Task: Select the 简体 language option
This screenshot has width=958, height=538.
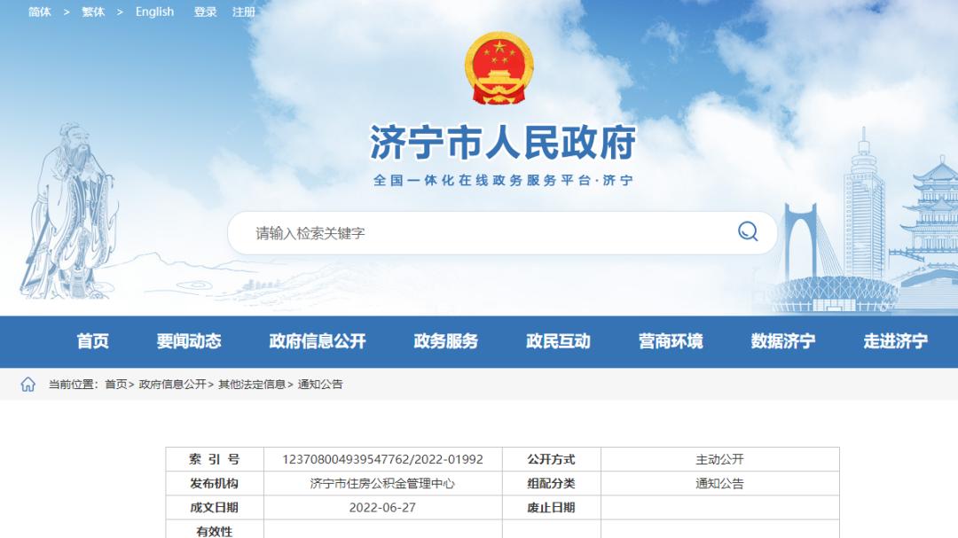Action: tap(38, 12)
